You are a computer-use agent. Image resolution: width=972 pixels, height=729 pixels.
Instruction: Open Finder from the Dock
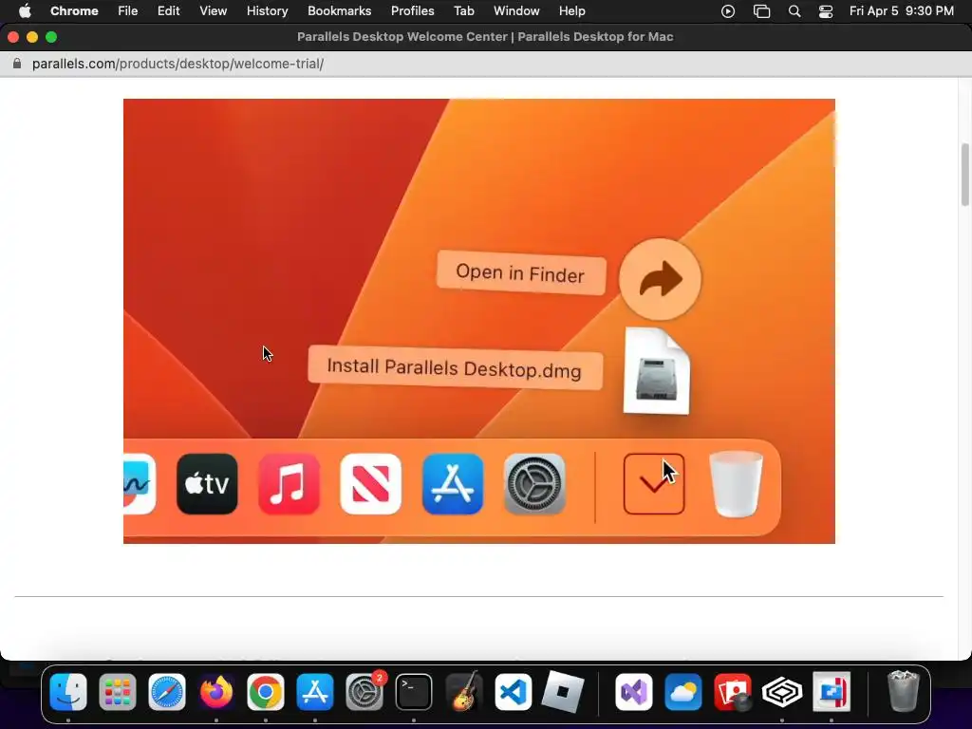(x=67, y=692)
